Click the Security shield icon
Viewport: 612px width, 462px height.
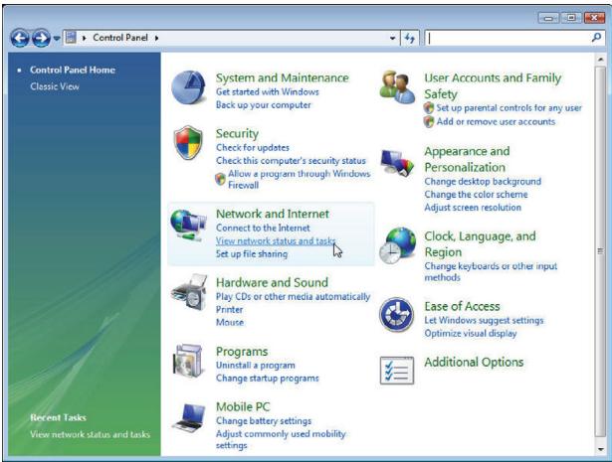(x=188, y=142)
